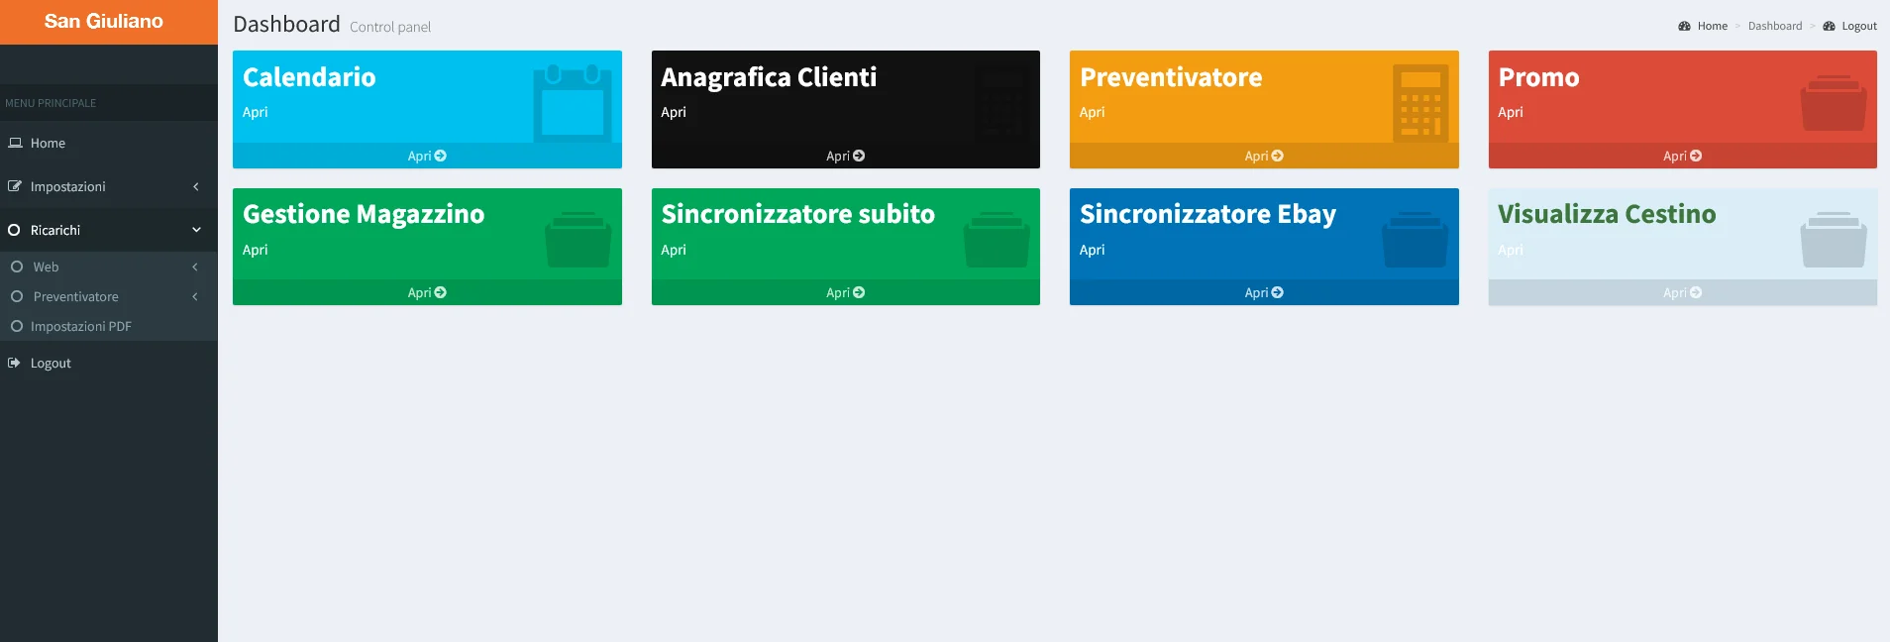Click Logout in the top-right breadcrumb

pos(1859,26)
